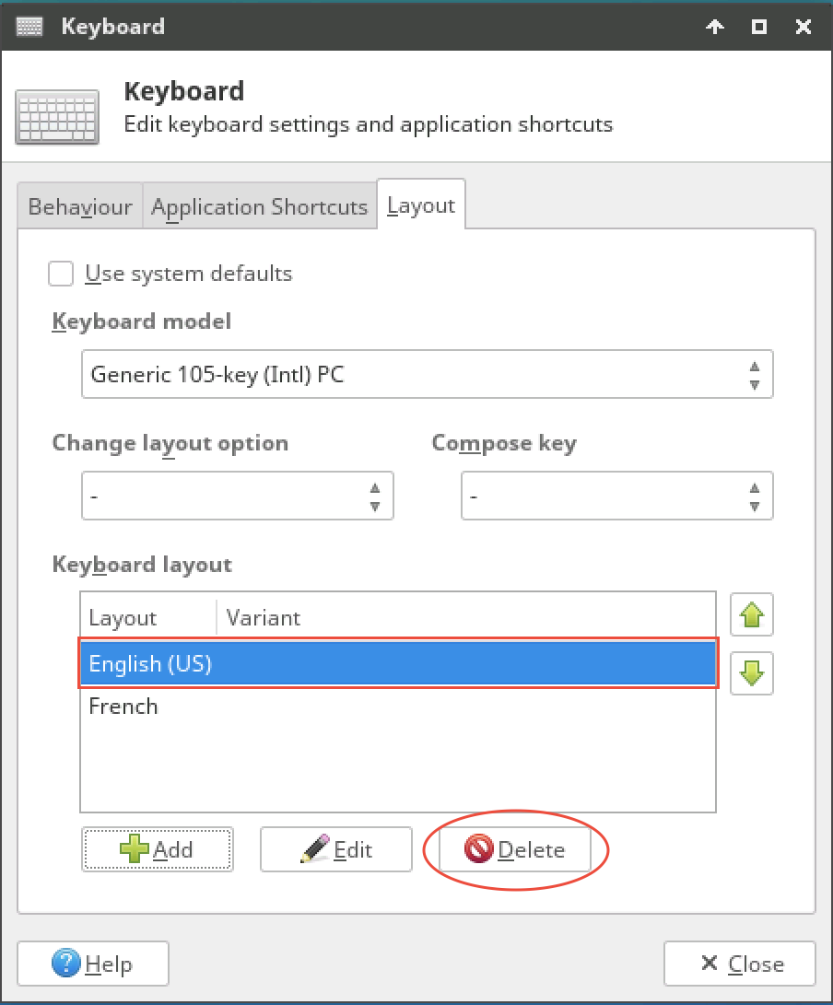The height and width of the screenshot is (1005, 833).
Task: Open Help for keyboard settings
Action: 93,964
